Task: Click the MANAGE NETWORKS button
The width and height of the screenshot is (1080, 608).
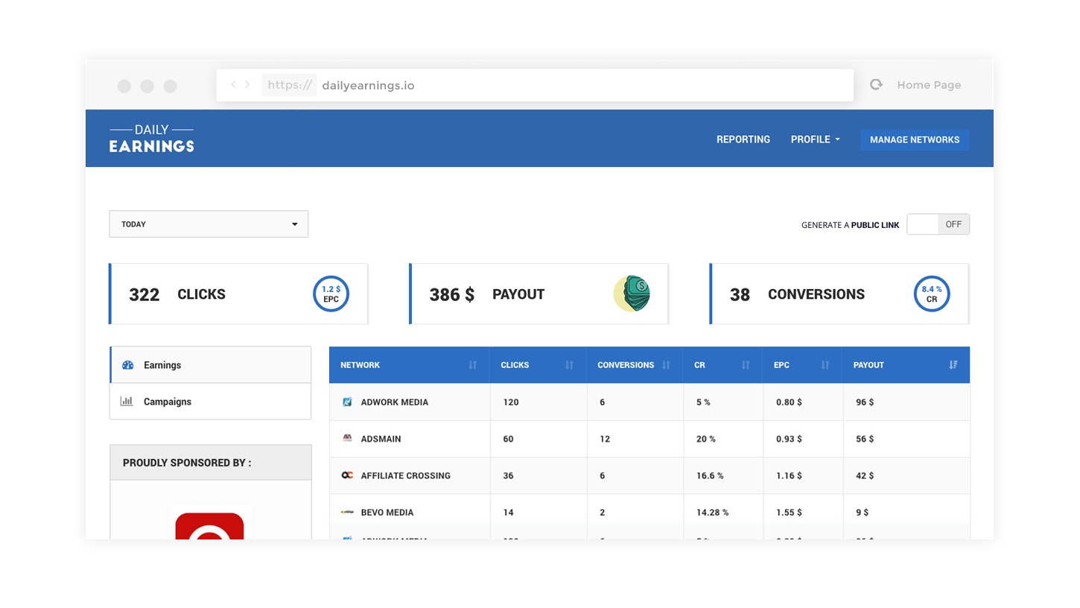Action: click(x=915, y=139)
